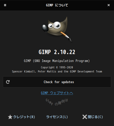
Task: Open the hamburger menu in title bar
Action: (x=5, y=5)
